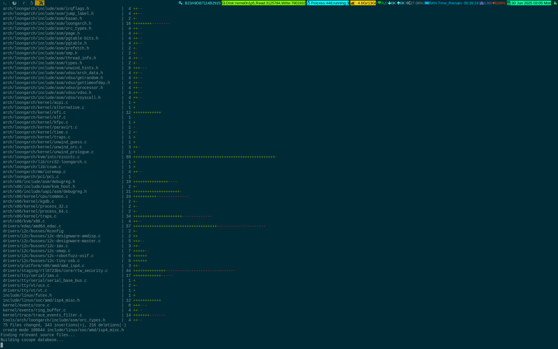Click drivers/i2c/busses/i2c-omap.c line
The height and width of the screenshot is (349, 558).
pyautogui.click(x=76, y=251)
